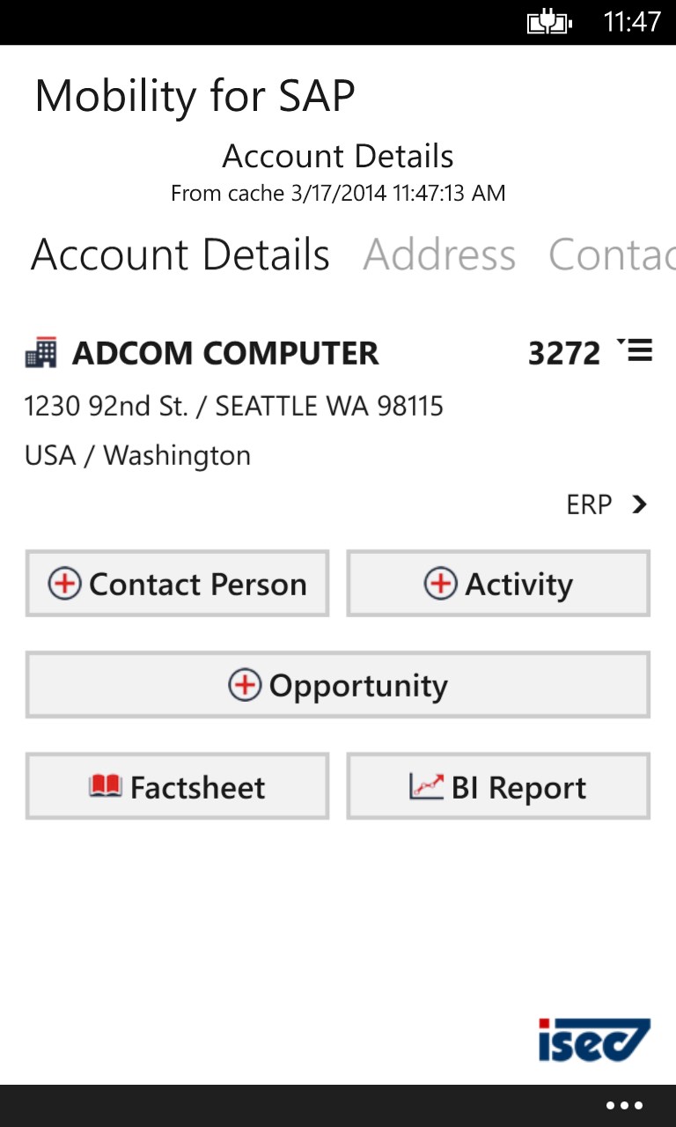Image resolution: width=676 pixels, height=1127 pixels.
Task: Tap the ERP link text
Action: pos(589,505)
